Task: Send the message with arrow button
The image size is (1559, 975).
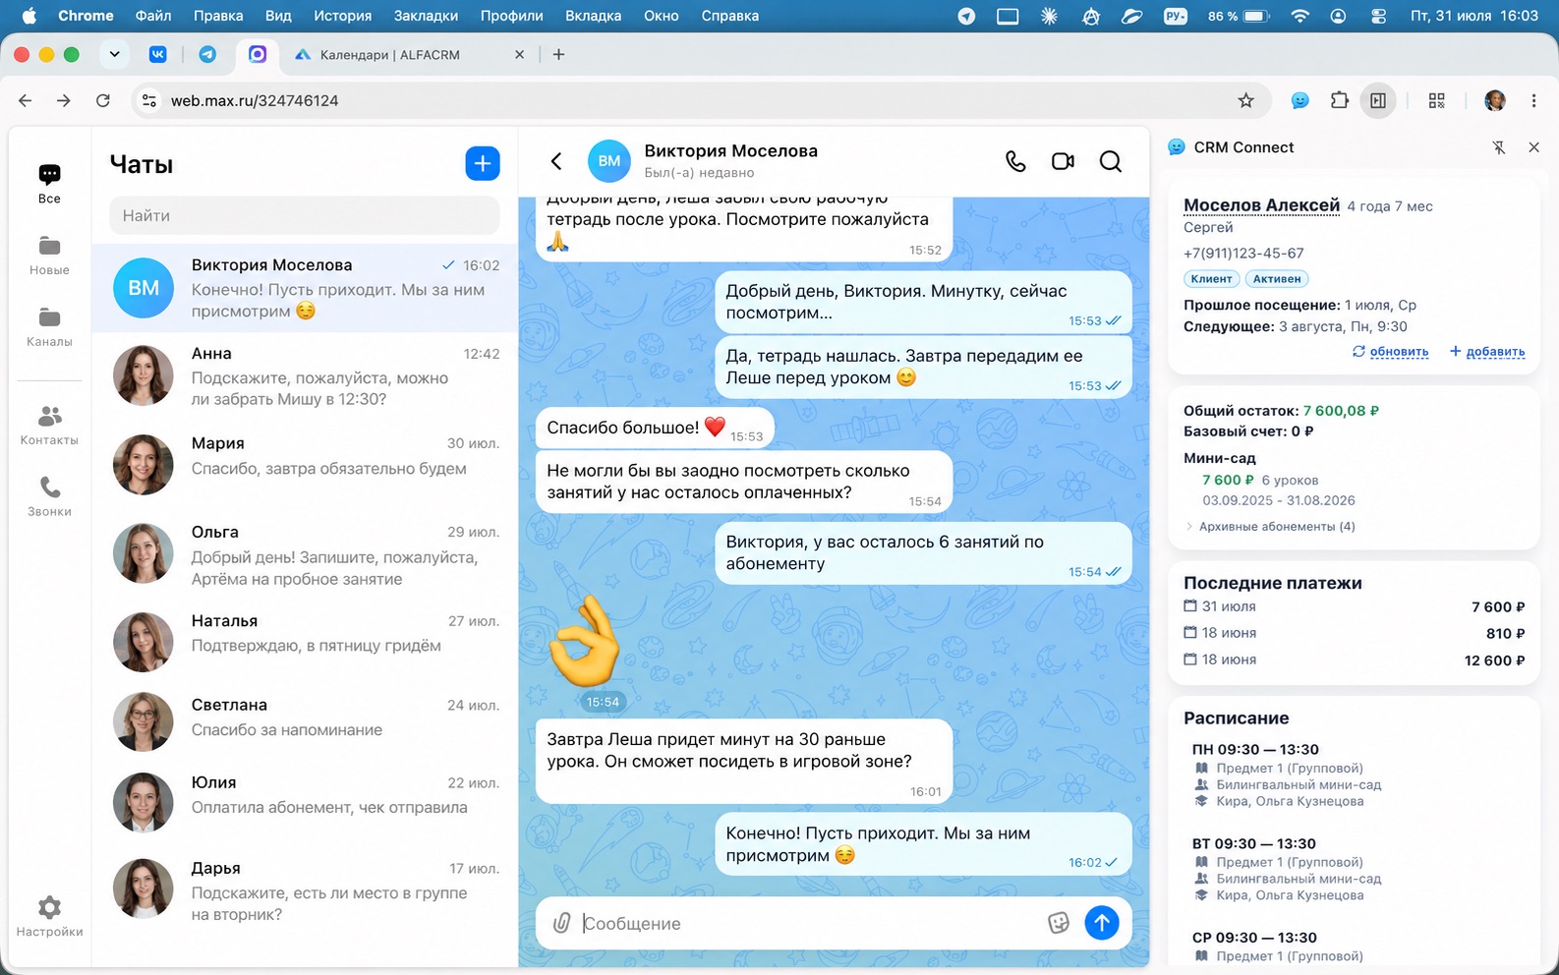Action: tap(1102, 923)
